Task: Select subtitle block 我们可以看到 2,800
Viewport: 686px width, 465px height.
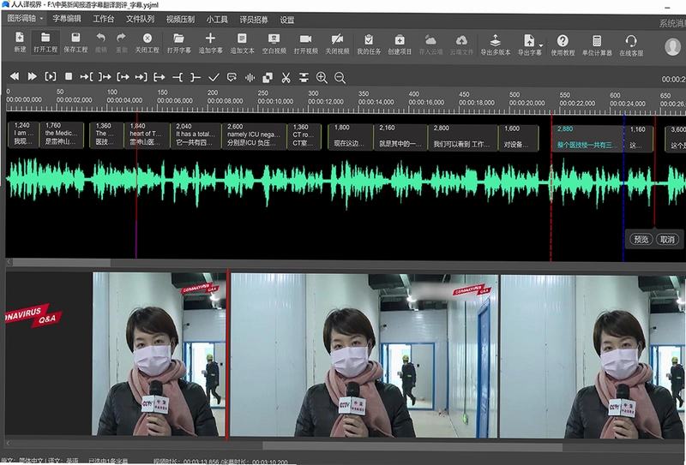Action: (x=463, y=138)
